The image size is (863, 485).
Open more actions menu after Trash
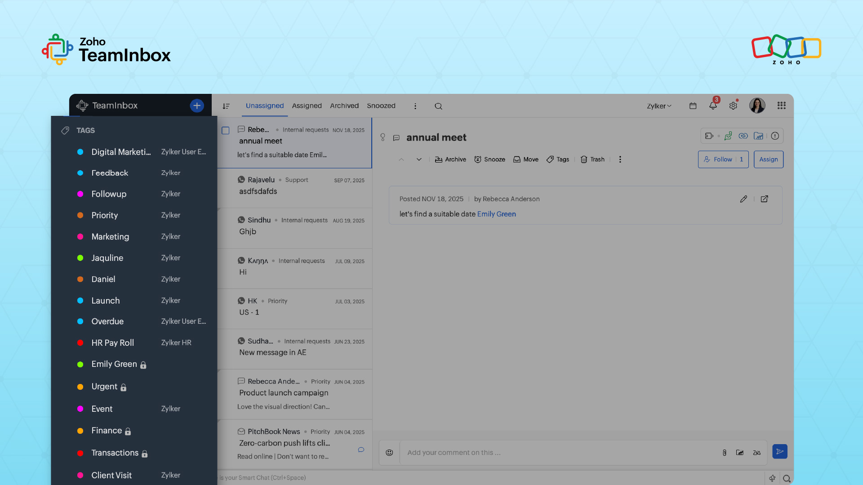coord(620,159)
